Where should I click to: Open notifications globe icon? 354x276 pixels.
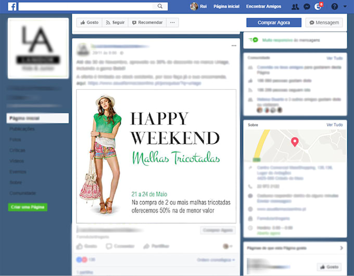coord(318,7)
